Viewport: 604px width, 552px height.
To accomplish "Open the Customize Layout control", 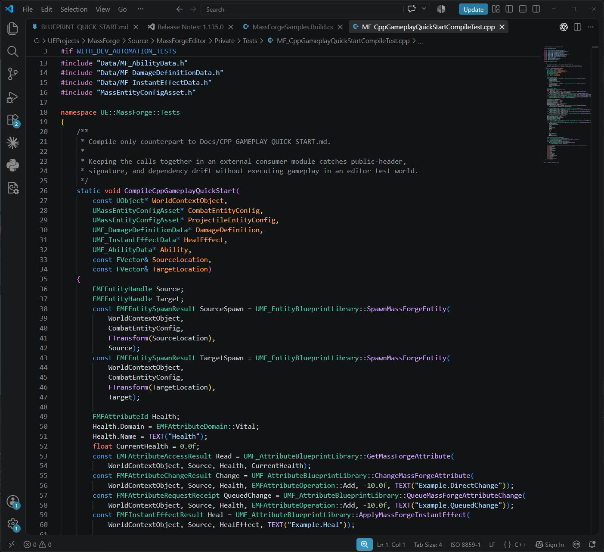I will pyautogui.click(x=496, y=9).
